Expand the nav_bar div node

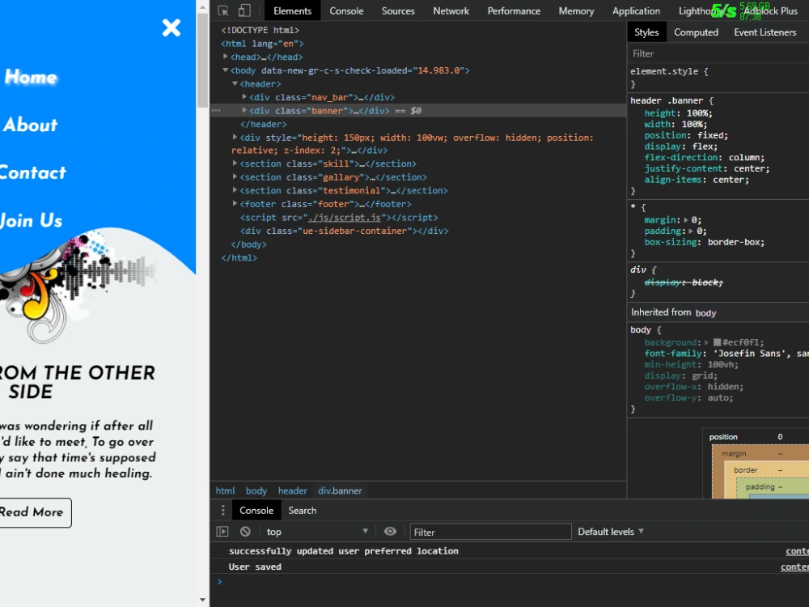coord(244,96)
